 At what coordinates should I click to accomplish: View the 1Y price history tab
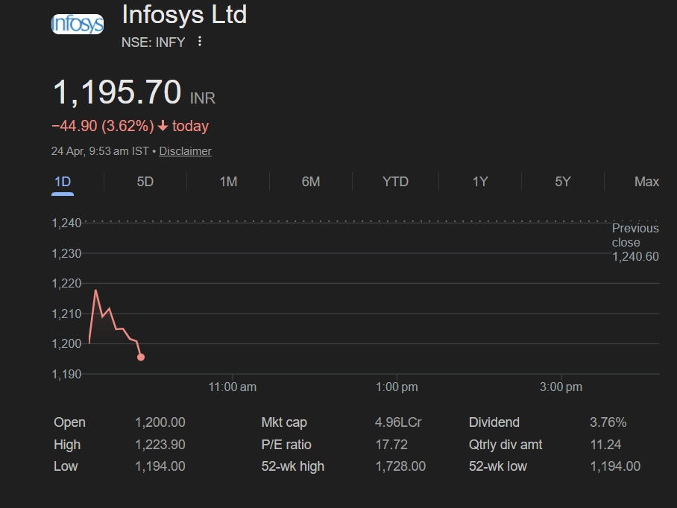click(480, 182)
